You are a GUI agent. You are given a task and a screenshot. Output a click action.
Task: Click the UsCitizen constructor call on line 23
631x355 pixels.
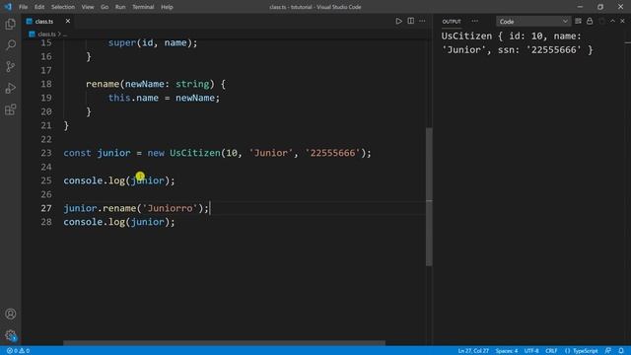[195, 153]
